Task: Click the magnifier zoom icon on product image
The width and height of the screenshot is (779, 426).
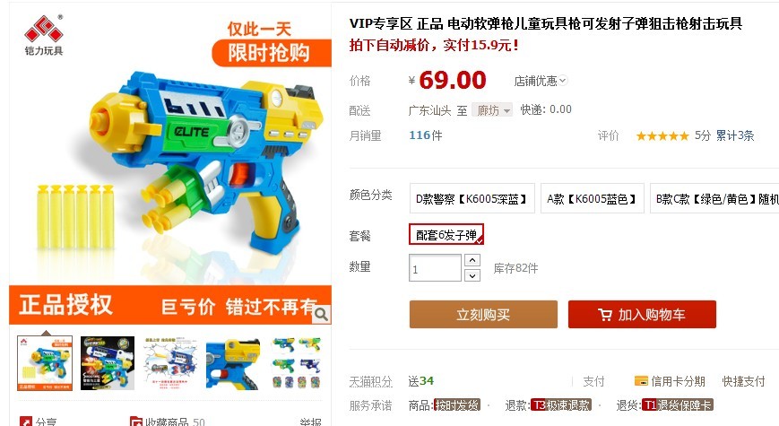Action: coord(322,314)
